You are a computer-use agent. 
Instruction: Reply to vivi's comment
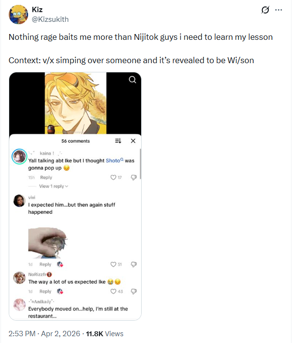coord(45,264)
